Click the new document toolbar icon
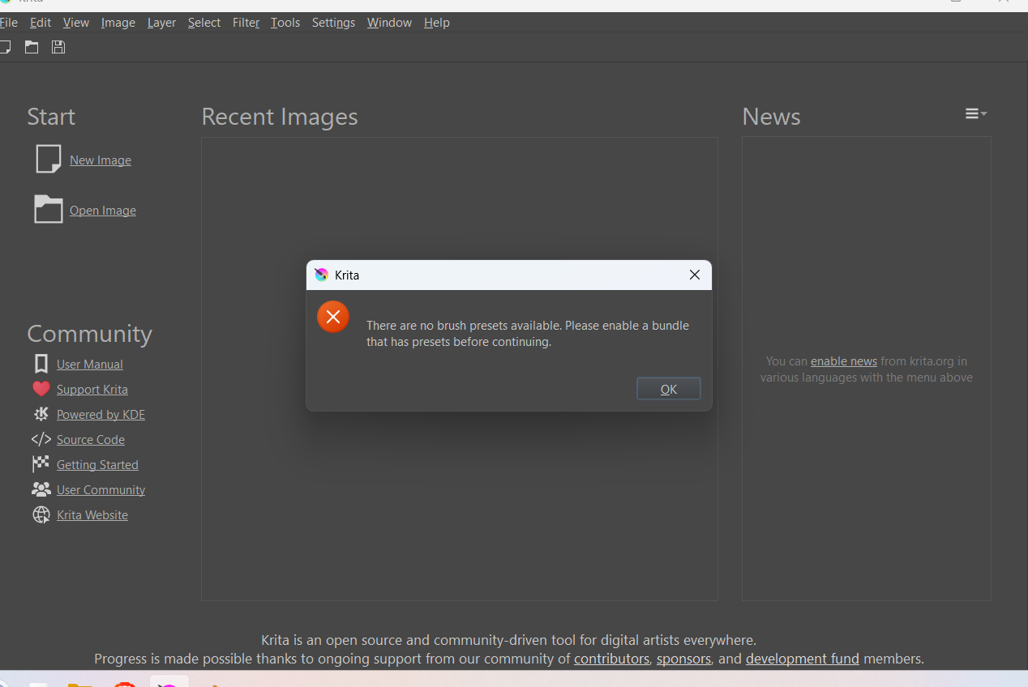The image size is (1028, 687). 5,47
